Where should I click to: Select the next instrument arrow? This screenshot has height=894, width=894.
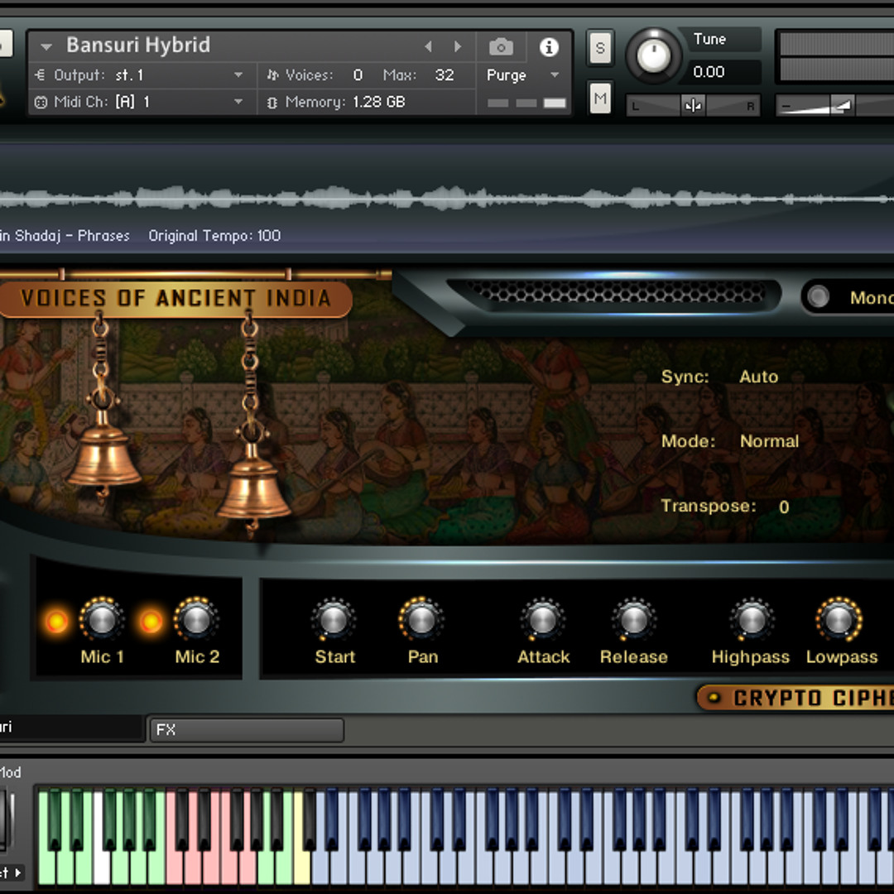458,46
